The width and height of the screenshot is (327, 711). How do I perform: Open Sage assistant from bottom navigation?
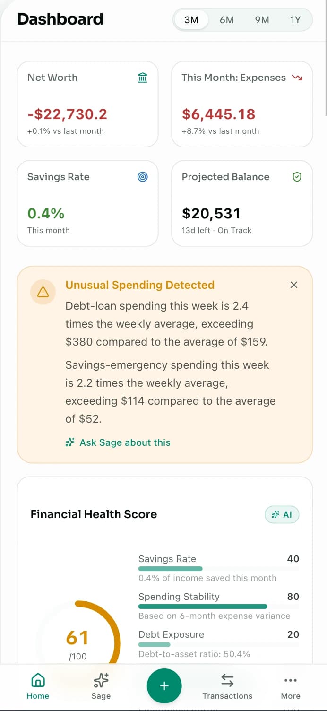[x=101, y=686]
